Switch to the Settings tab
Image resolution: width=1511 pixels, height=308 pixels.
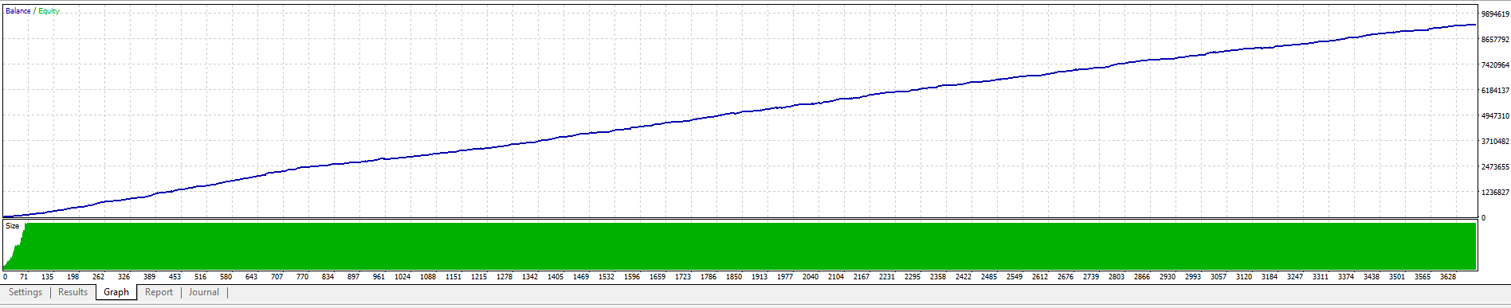[26, 292]
